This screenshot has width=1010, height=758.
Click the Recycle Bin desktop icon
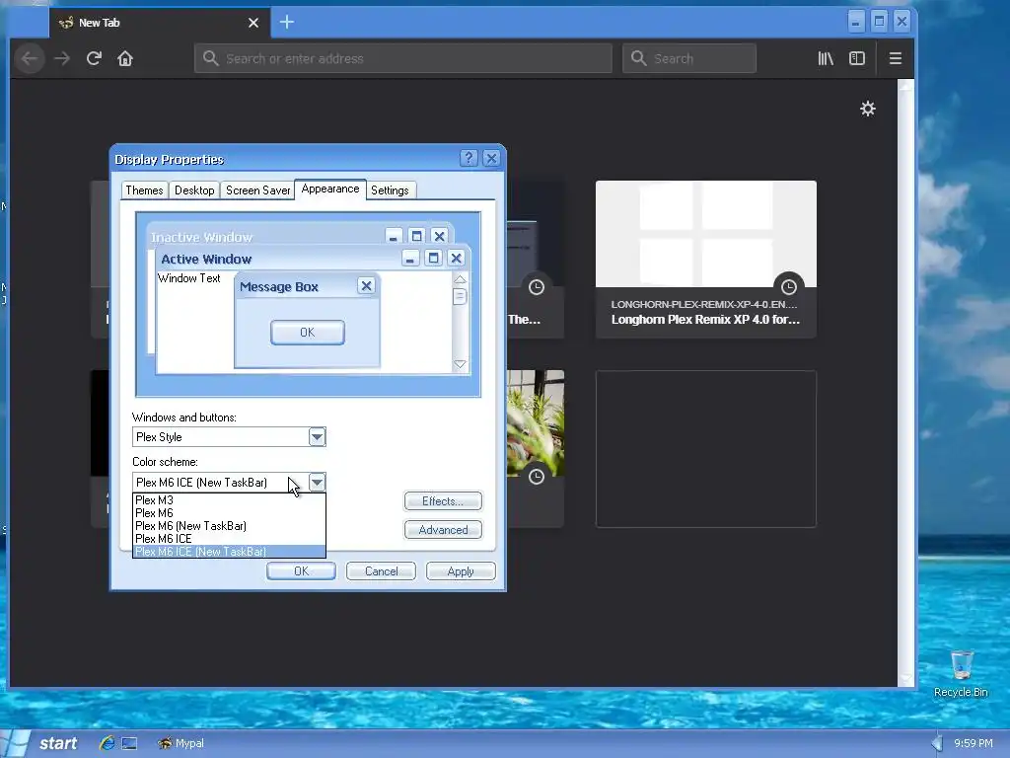click(961, 673)
